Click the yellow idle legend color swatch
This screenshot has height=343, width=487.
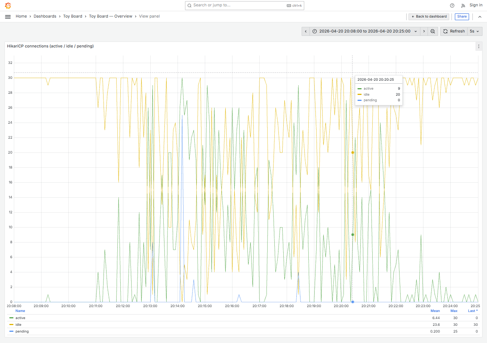coord(11,325)
